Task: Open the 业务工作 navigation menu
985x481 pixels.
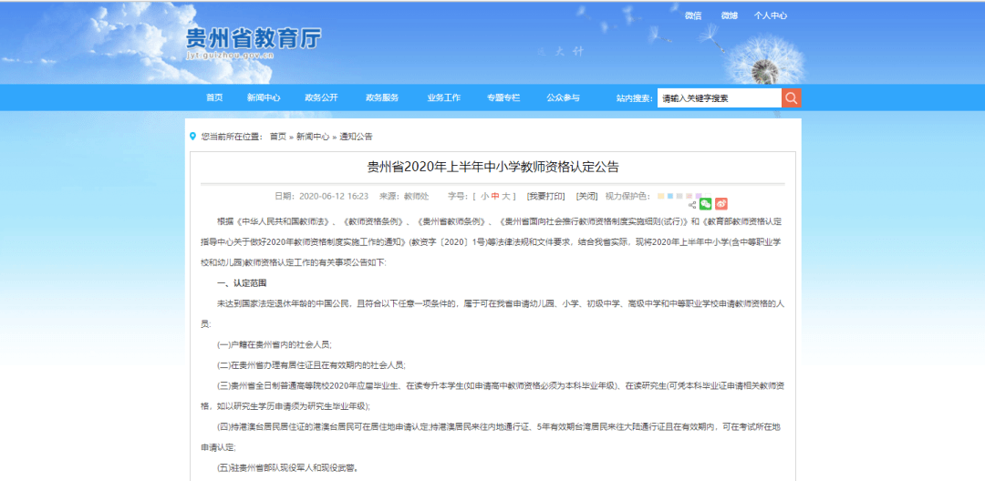Action: [443, 97]
